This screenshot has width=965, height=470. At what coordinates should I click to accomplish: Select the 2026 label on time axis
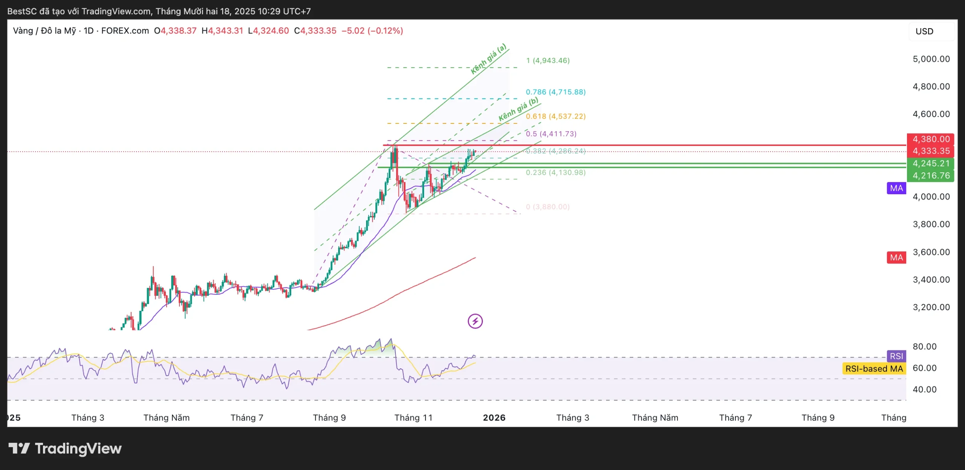(494, 417)
